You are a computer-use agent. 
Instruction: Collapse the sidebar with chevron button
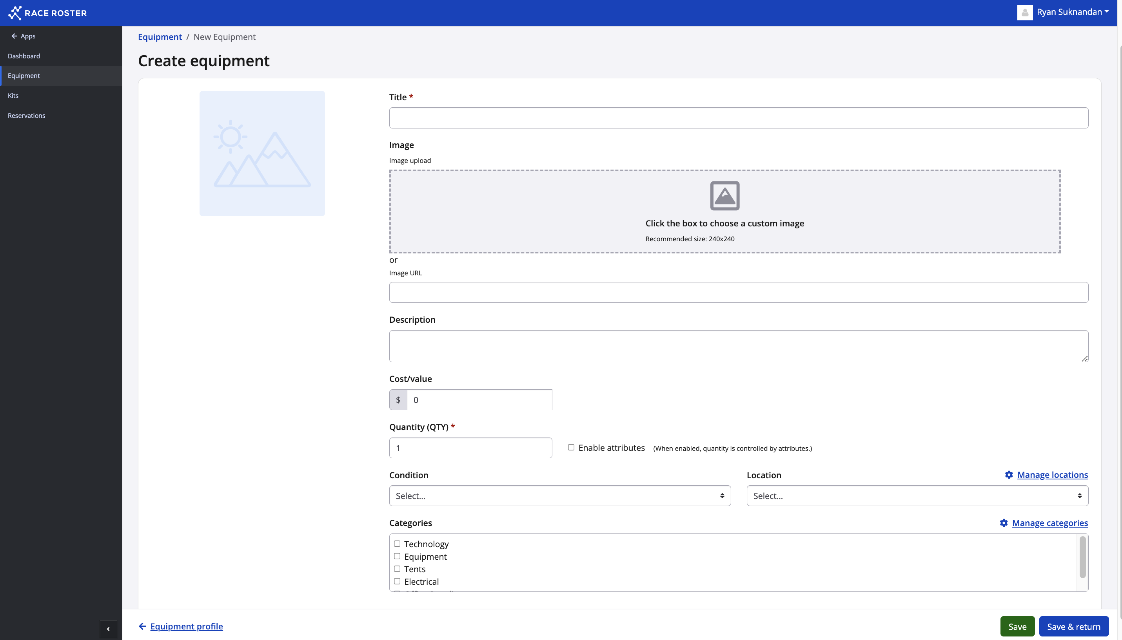point(108,629)
